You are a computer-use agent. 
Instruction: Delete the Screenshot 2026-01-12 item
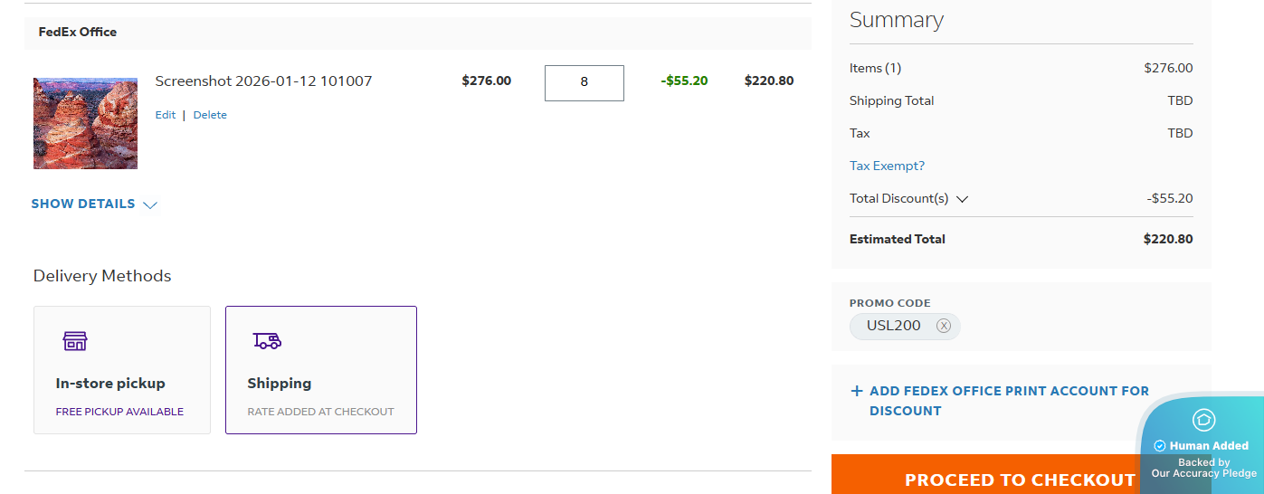(x=210, y=115)
